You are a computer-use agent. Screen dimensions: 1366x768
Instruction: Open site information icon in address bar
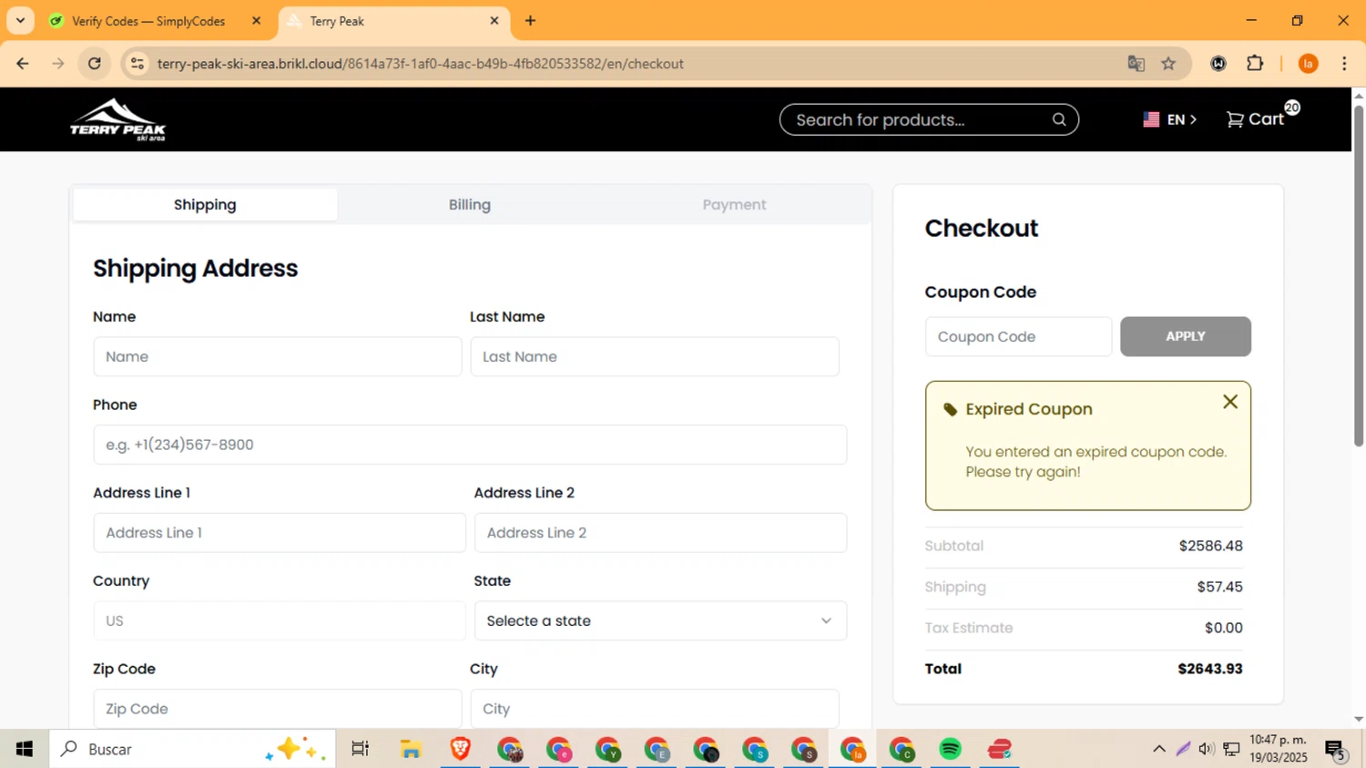tap(138, 64)
